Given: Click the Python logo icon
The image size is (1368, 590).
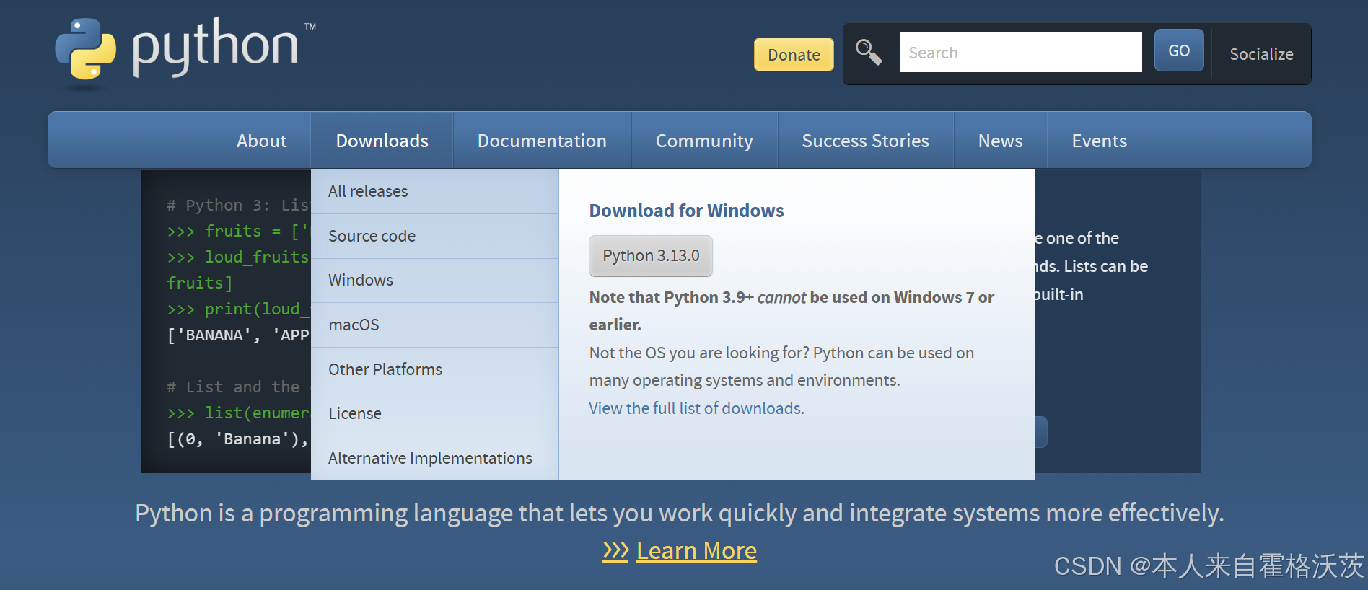Looking at the screenshot, I should [x=86, y=49].
